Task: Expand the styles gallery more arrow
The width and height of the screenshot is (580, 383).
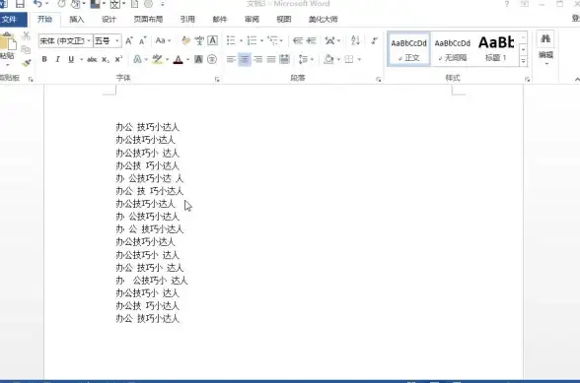Action: (523, 61)
